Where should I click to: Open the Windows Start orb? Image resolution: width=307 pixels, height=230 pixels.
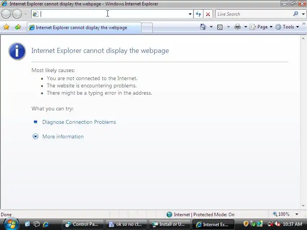pos(11,224)
